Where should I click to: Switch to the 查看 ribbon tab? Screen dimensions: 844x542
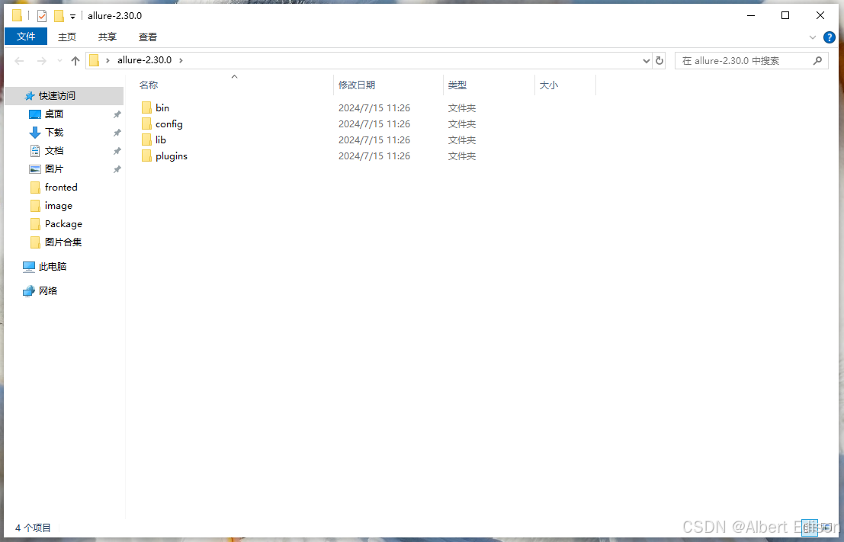tap(147, 37)
